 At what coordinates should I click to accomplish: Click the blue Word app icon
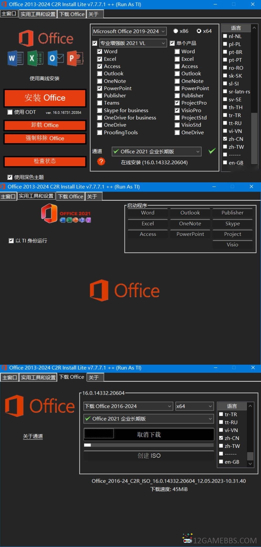(16, 58)
